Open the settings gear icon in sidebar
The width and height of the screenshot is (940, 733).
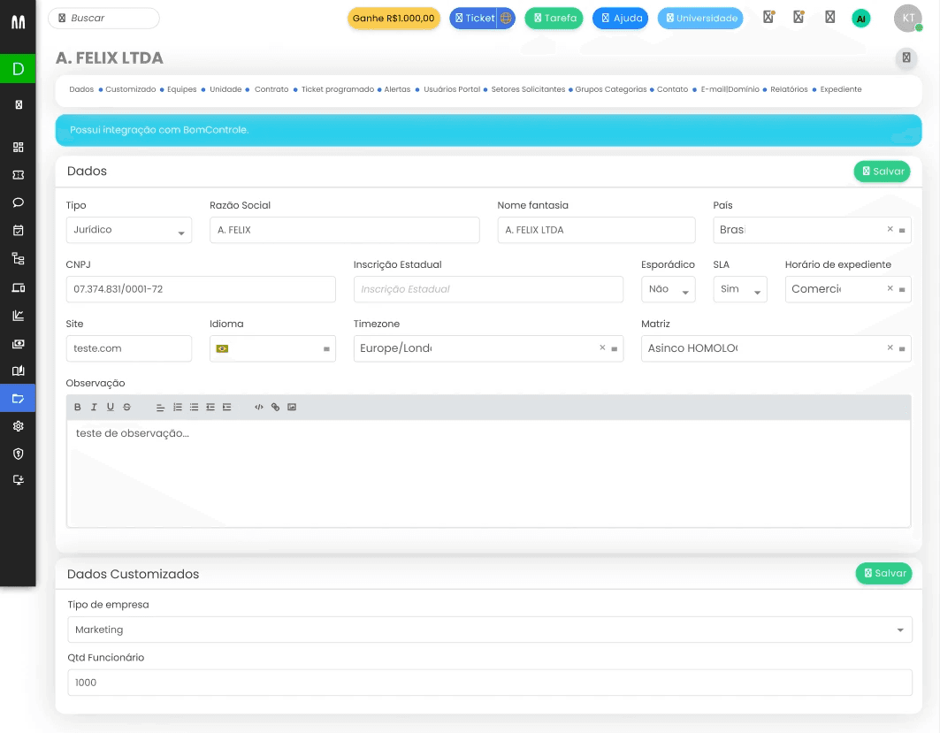point(18,426)
